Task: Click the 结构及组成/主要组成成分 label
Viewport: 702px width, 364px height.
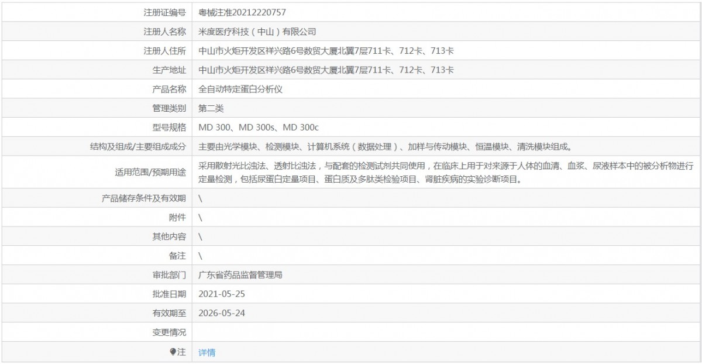Action: pos(138,146)
